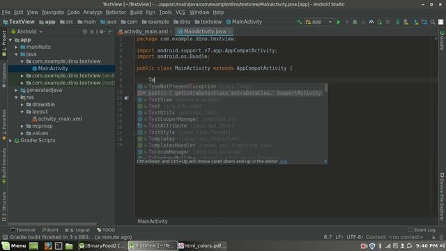Image resolution: width=446 pixels, height=251 pixels.
Task: Close the MainActivity.java editor tab
Action: tap(229, 31)
